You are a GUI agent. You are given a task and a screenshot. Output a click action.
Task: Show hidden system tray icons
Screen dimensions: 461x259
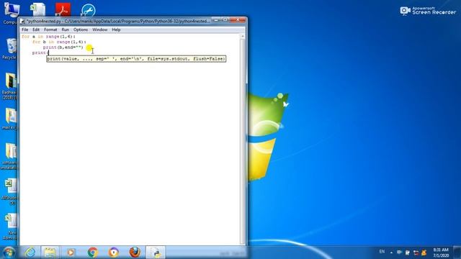coord(391,253)
